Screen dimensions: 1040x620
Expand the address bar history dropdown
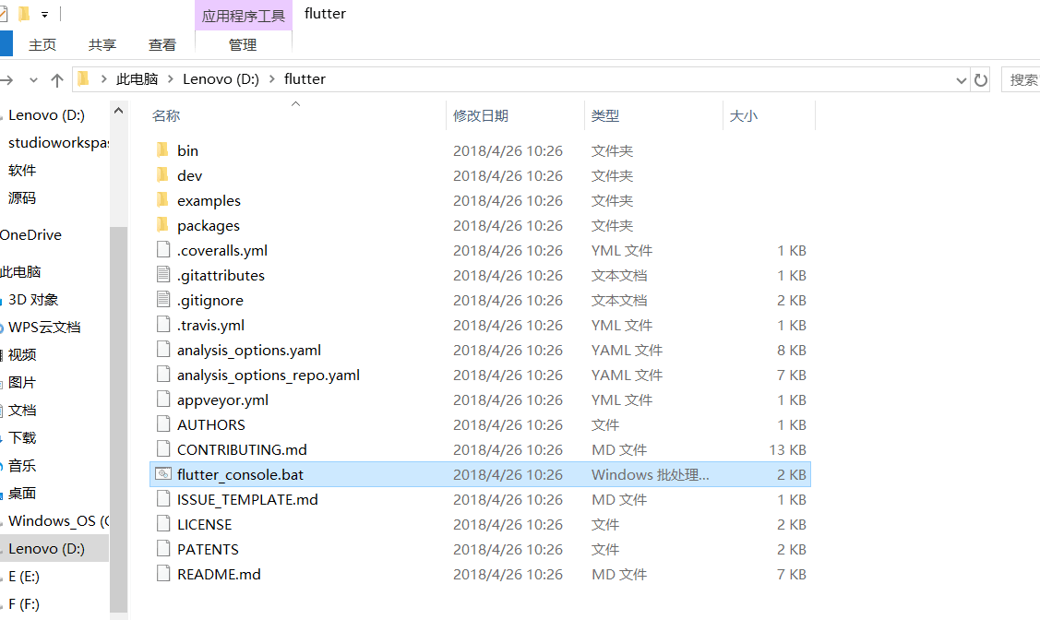click(x=961, y=80)
